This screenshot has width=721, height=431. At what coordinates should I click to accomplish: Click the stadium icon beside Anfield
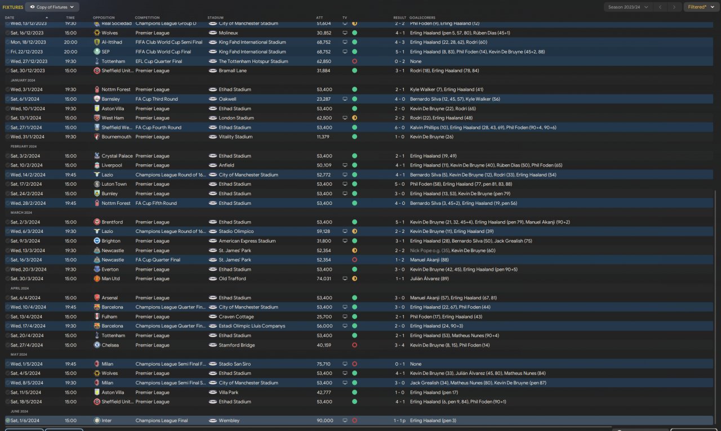click(212, 165)
